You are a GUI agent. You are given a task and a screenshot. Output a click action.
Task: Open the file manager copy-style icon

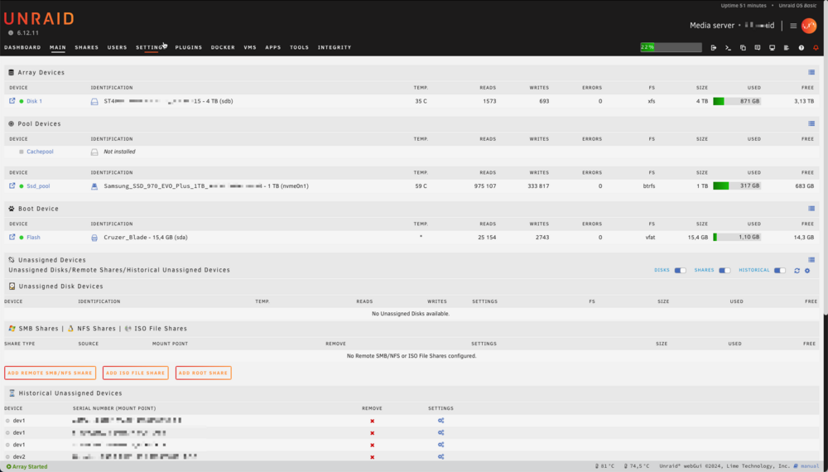pyautogui.click(x=743, y=47)
